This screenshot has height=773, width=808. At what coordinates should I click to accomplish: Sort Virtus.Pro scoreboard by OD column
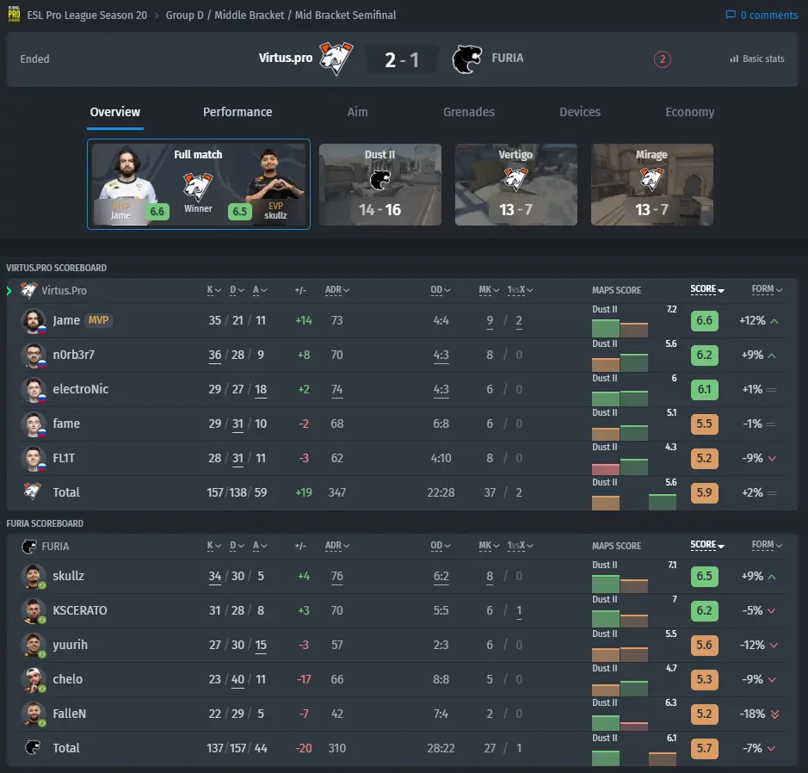click(441, 290)
